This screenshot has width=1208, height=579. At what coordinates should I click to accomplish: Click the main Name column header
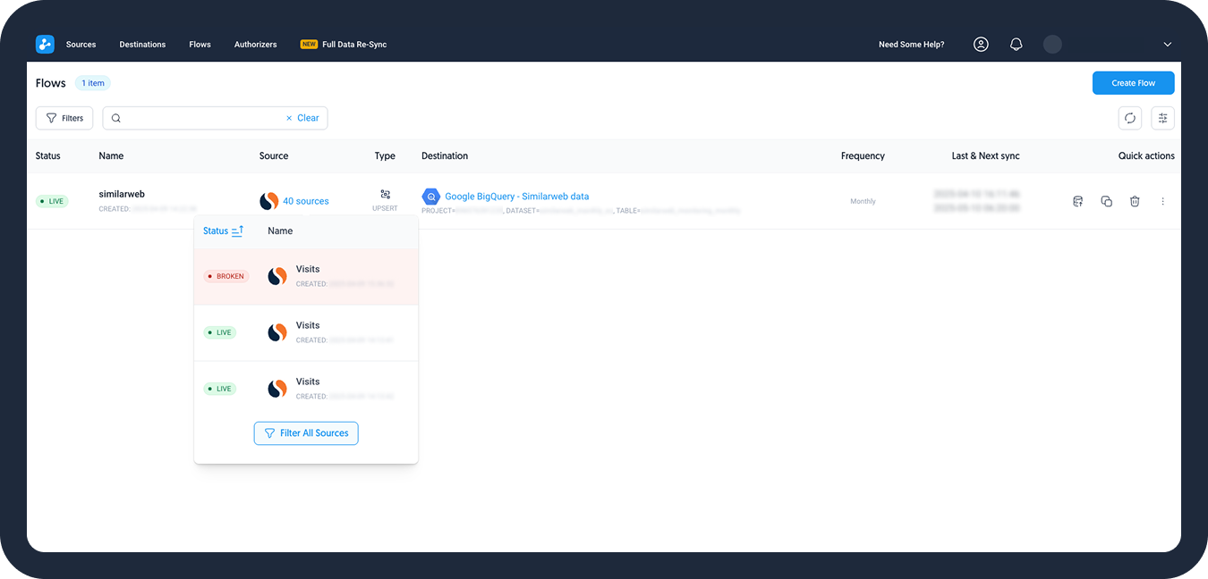point(111,155)
